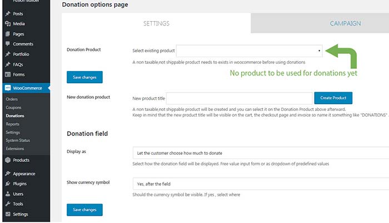Viewport: 389px width, 223px height.
Task: Click the Appearance brush icon
Action: 7,174
